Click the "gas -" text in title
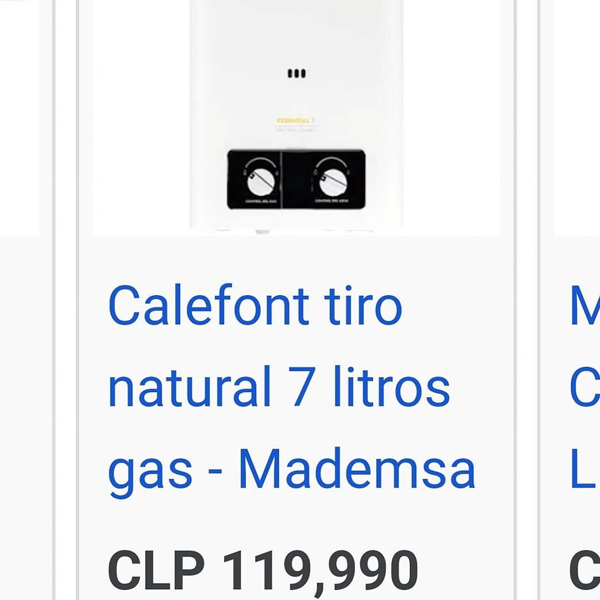 point(165,470)
